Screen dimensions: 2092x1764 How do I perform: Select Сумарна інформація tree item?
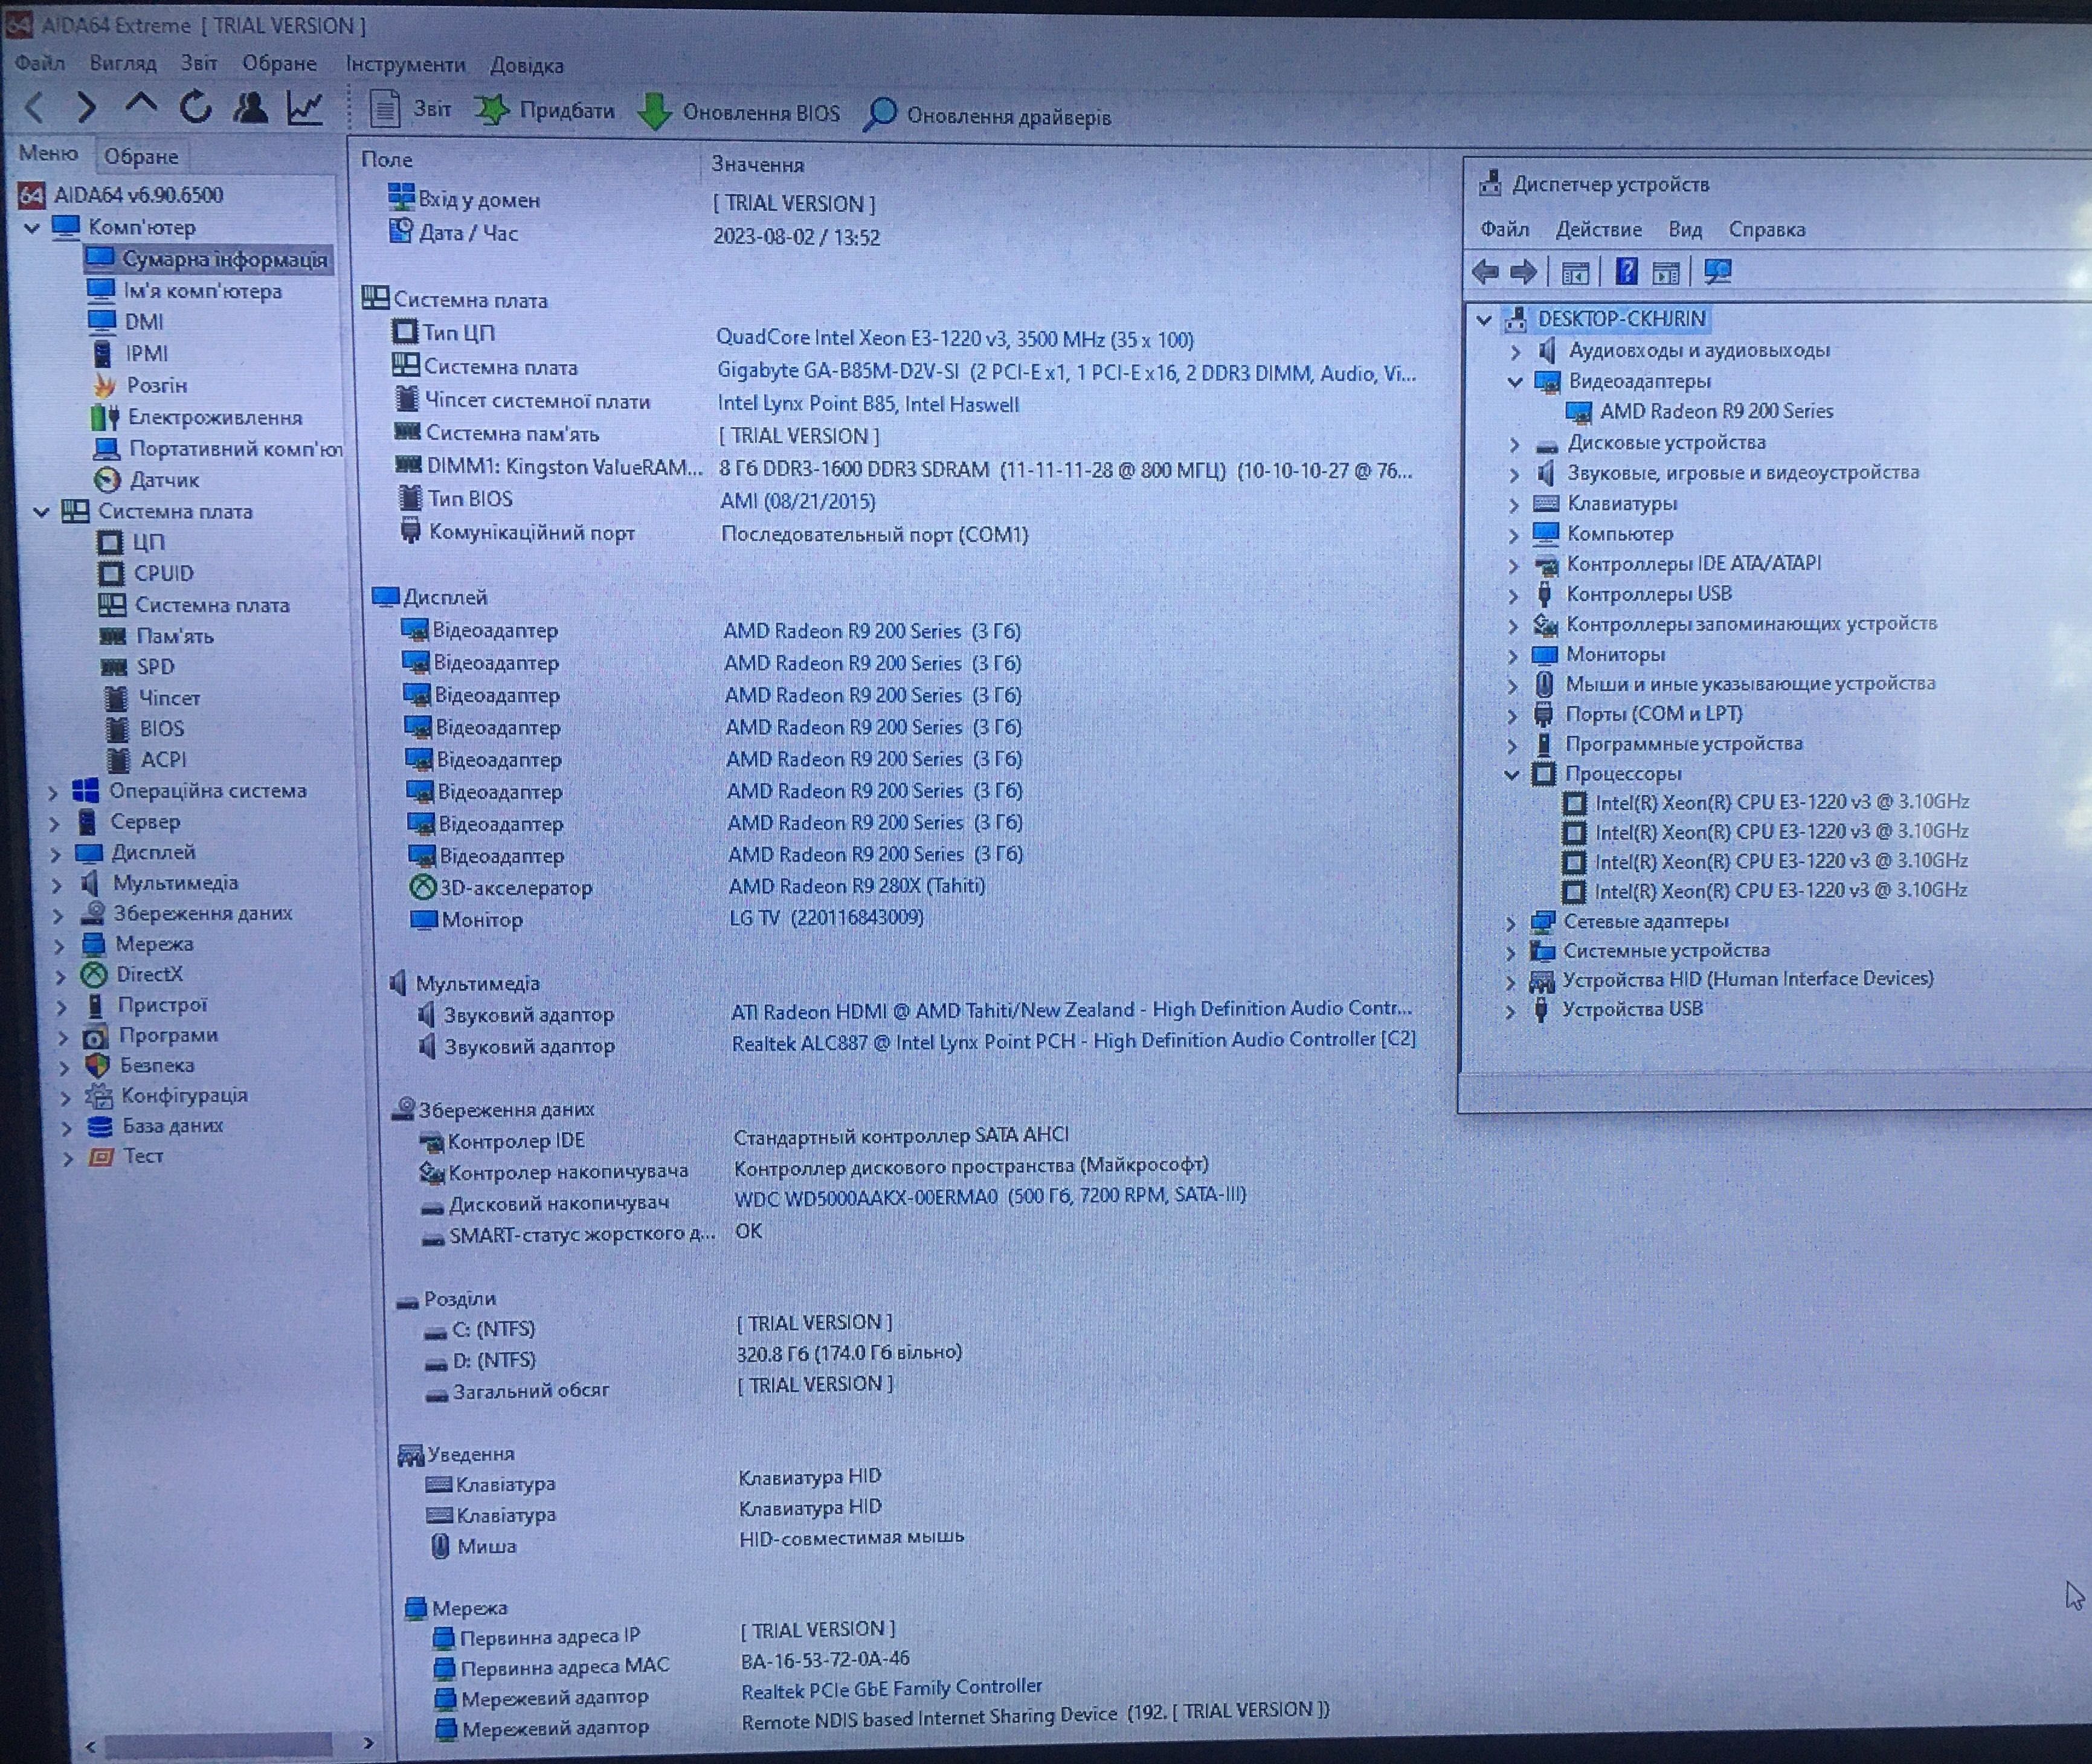208,259
